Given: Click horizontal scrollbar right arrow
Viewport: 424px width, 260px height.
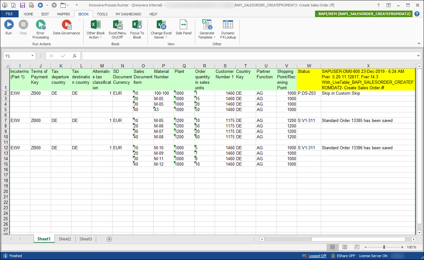Looking at the screenshot, I should tap(413, 239).
